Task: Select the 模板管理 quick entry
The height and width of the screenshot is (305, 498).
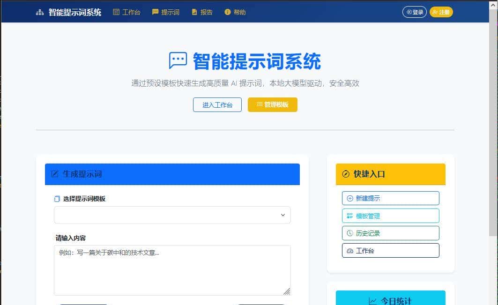Action: pyautogui.click(x=390, y=216)
